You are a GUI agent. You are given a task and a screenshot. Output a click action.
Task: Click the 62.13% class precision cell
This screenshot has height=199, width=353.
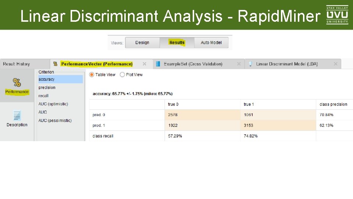point(334,125)
